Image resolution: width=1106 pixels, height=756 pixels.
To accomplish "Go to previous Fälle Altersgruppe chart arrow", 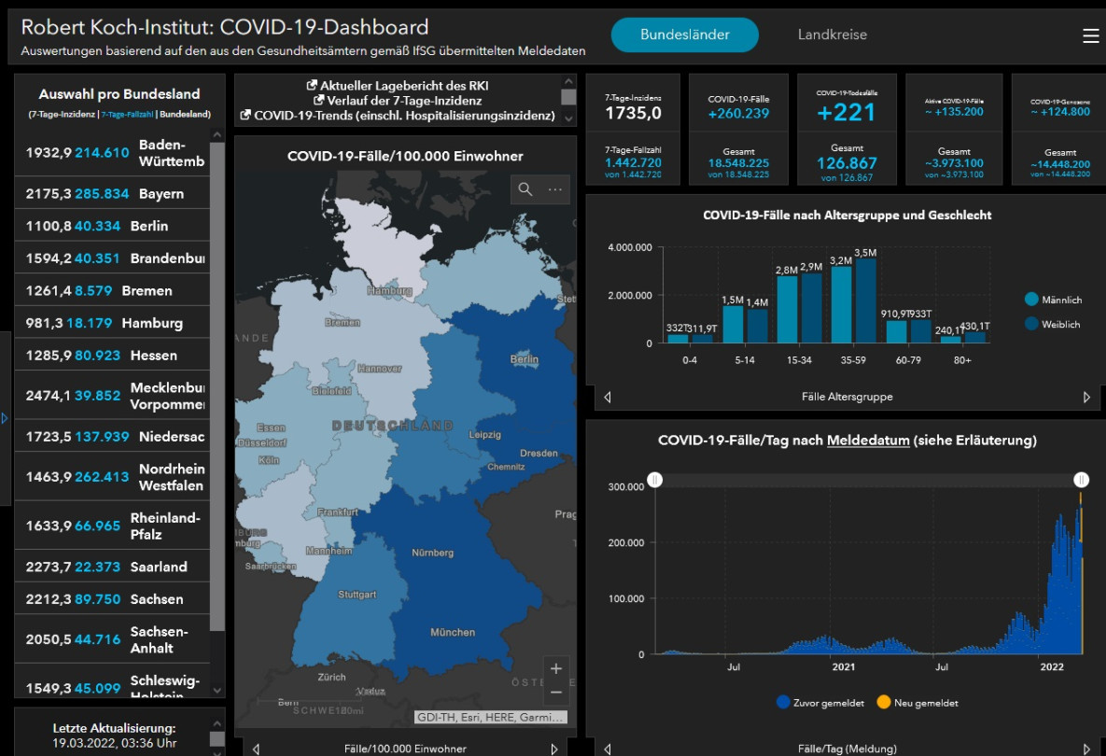I will [608, 397].
